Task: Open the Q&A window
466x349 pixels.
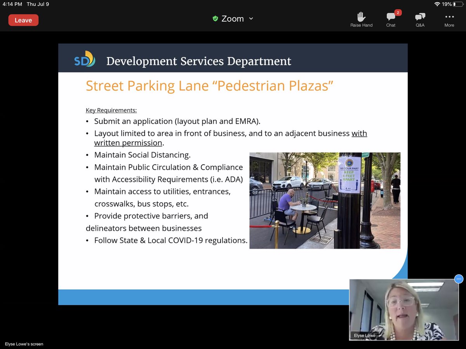Action: [x=420, y=17]
